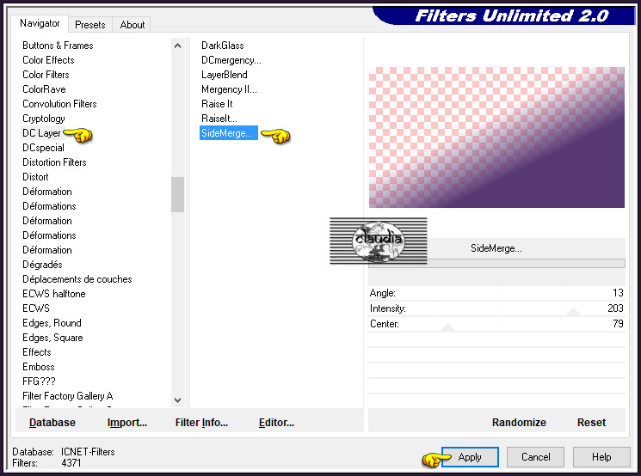Select the Mergency II... filter

coord(229,89)
